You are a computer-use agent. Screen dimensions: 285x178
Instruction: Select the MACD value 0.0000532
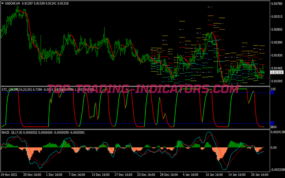tap(30, 132)
